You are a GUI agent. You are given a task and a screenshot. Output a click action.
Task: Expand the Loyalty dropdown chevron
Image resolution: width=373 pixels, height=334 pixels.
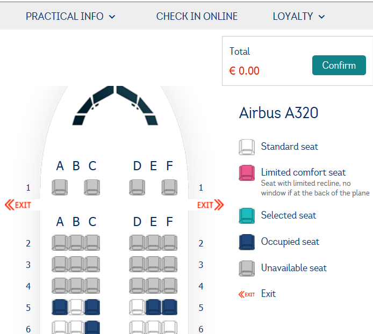[x=321, y=17]
